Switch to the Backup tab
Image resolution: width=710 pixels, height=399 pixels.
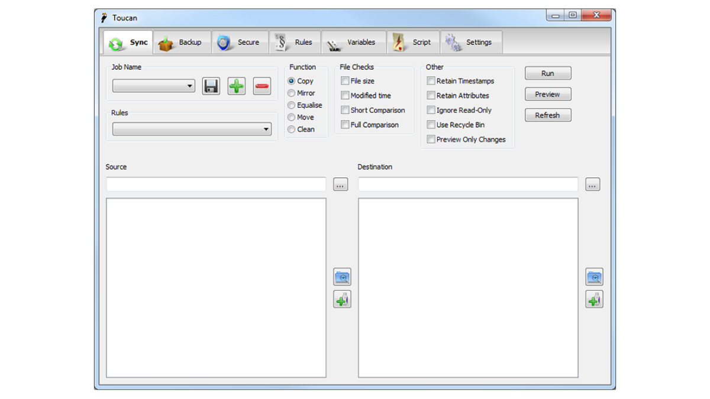pyautogui.click(x=181, y=43)
